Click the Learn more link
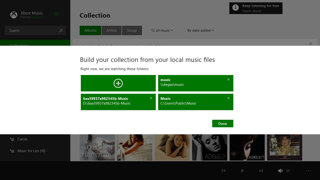 tap(252, 11)
